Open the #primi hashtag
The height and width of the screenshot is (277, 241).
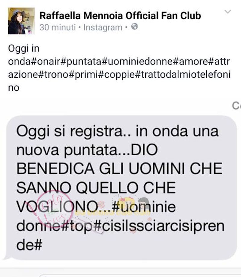[x=83, y=75]
